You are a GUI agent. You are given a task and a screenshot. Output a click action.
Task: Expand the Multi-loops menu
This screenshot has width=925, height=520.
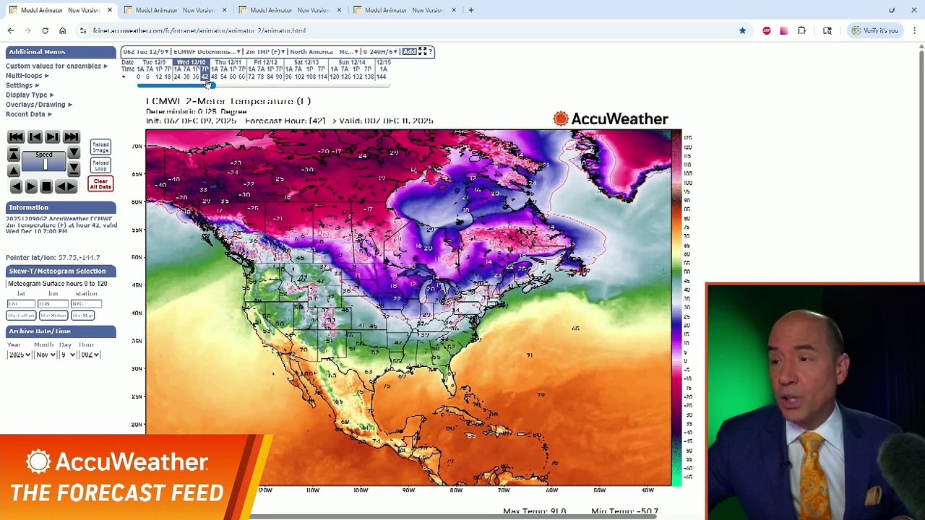[x=27, y=76]
